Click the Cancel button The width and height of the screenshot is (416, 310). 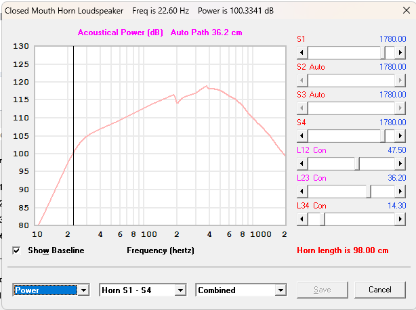coord(380,290)
